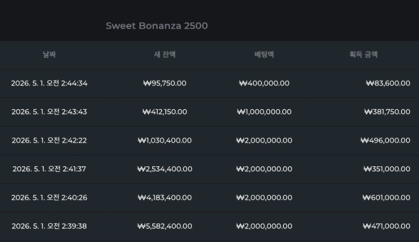Click the 날짜 column header
The height and width of the screenshot is (242, 419).
49,54
